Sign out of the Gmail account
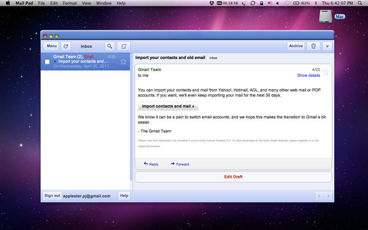The height and width of the screenshot is (230, 368). pyautogui.click(x=52, y=195)
